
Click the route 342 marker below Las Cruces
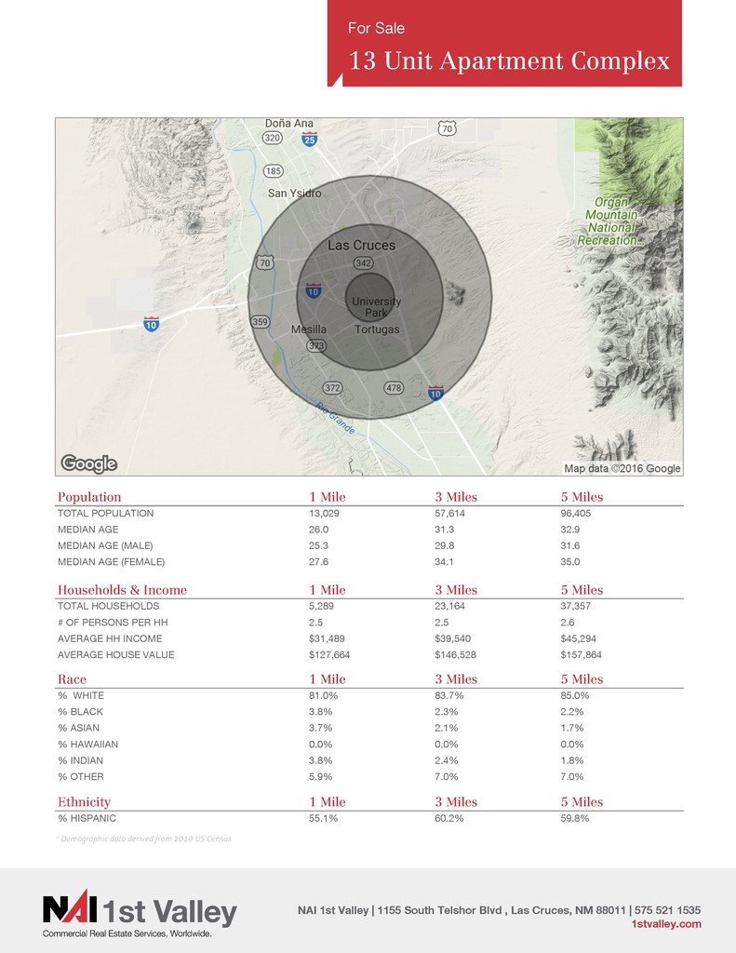[x=364, y=263]
